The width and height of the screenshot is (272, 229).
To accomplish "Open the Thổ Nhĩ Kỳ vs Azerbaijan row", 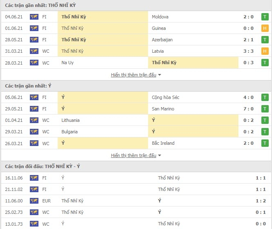I will pyautogui.click(x=136, y=40).
